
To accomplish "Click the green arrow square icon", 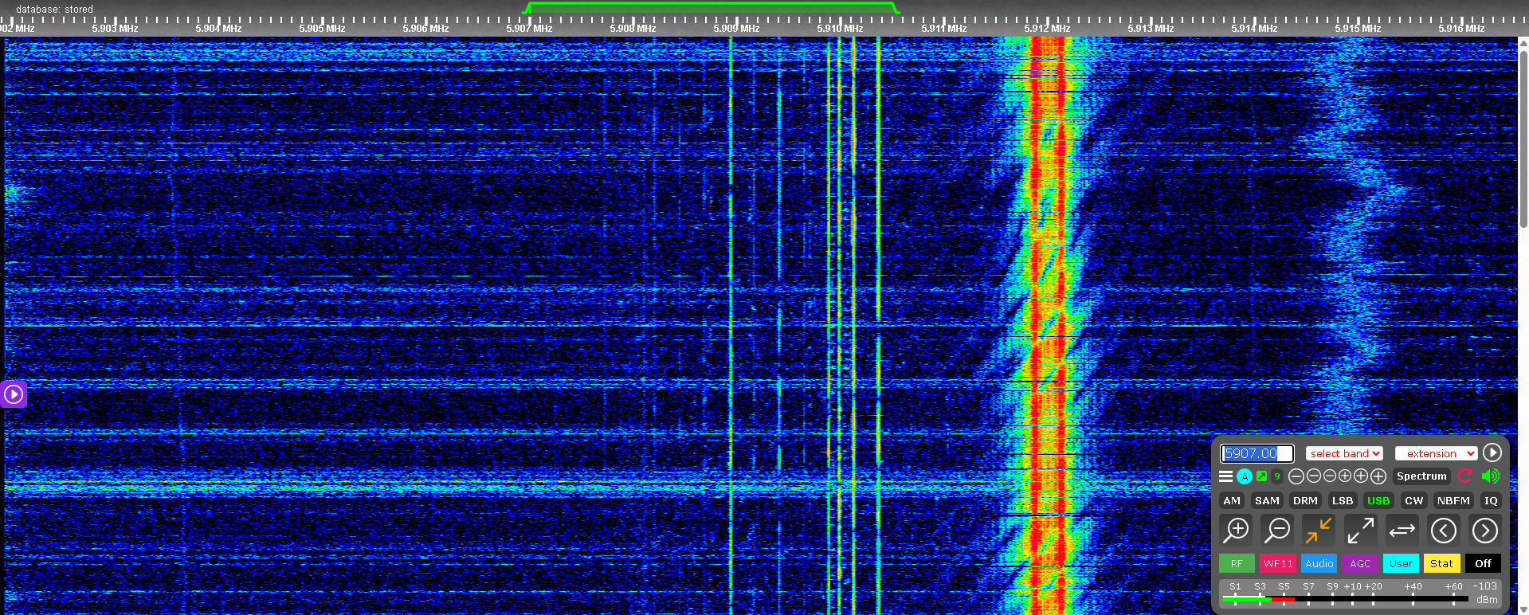I will point(1261,476).
